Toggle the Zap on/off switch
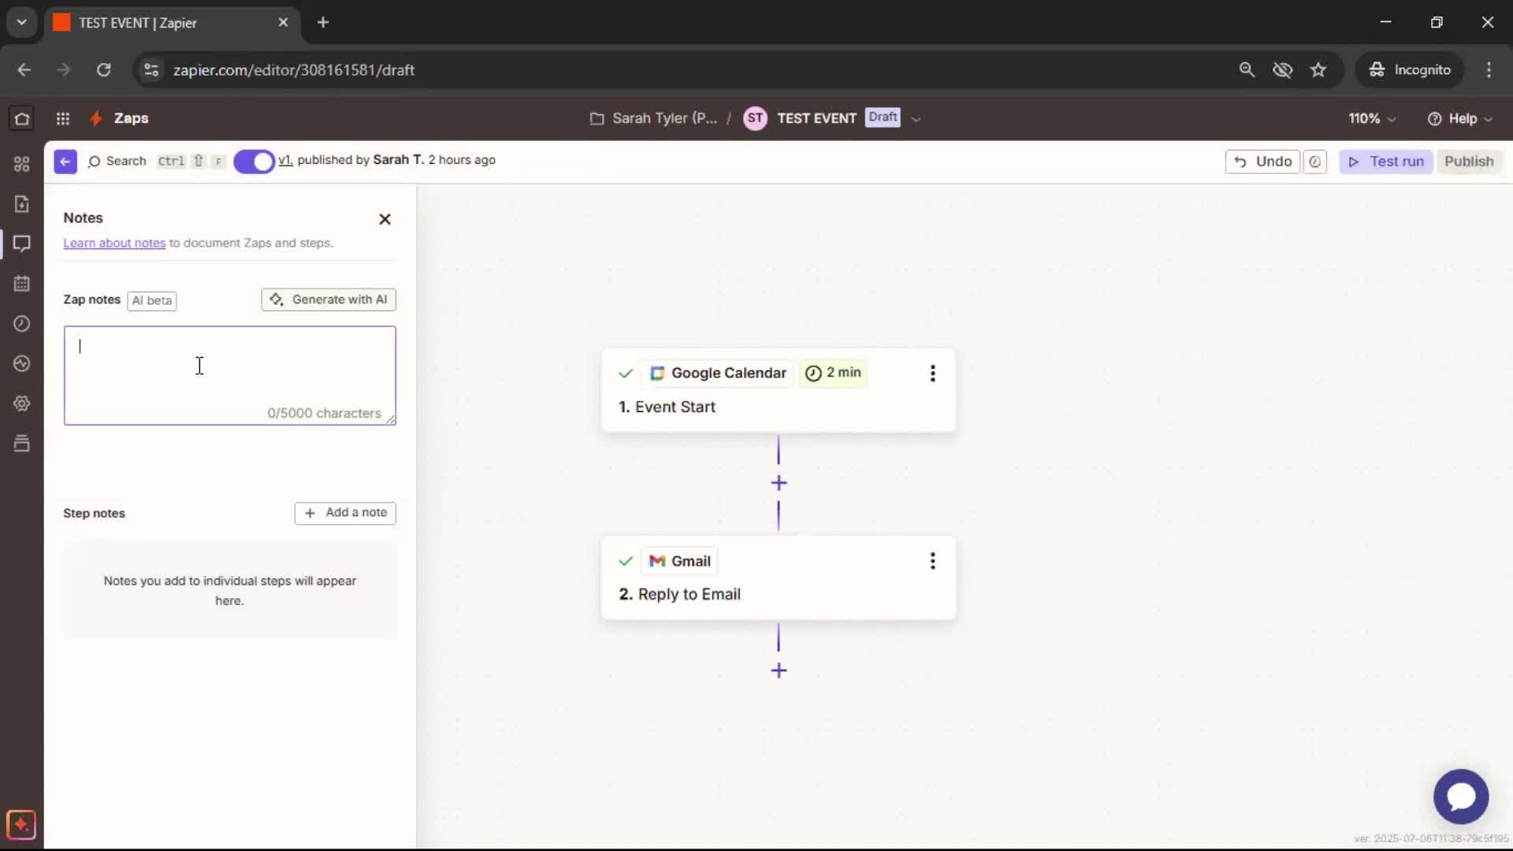Viewport: 1513px width, 851px height. tap(254, 162)
